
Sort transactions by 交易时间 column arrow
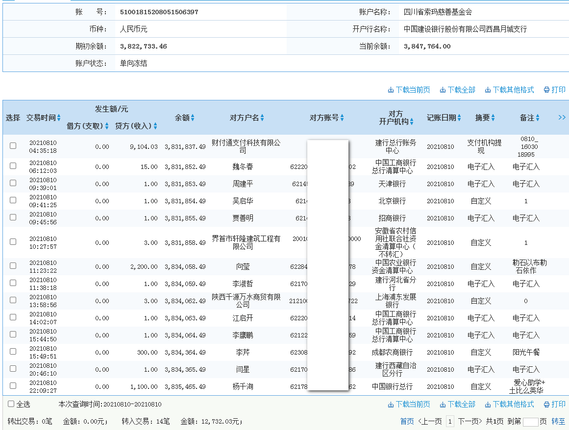tap(58, 118)
